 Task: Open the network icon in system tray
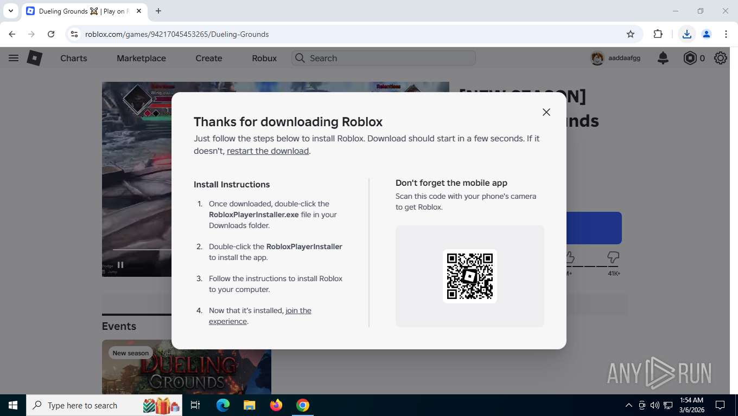click(668, 405)
